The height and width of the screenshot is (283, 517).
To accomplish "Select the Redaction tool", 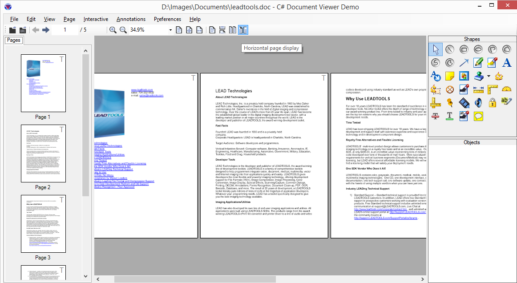I will pyautogui.click(x=464, y=89).
